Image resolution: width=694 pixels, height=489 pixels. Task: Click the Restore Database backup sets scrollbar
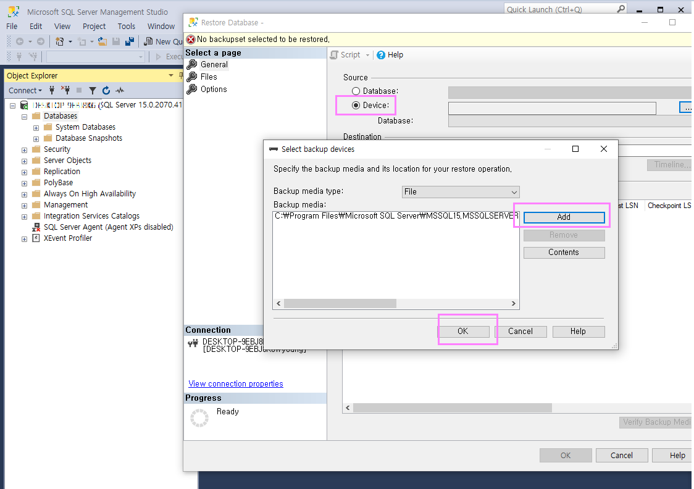[453, 407]
